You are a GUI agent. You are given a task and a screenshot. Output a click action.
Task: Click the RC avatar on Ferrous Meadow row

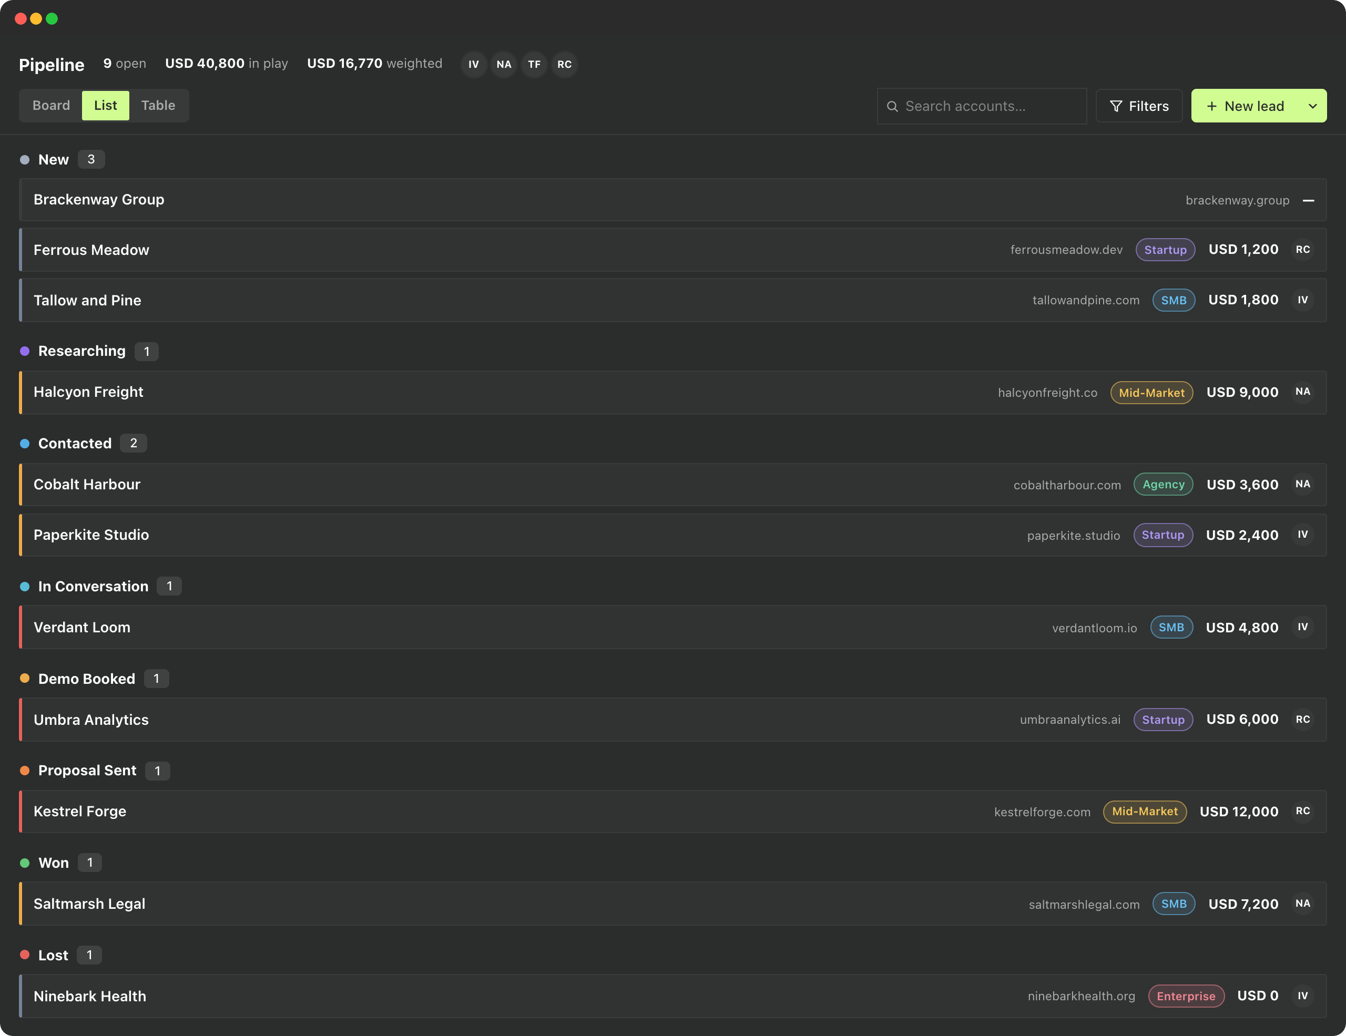[1302, 250]
